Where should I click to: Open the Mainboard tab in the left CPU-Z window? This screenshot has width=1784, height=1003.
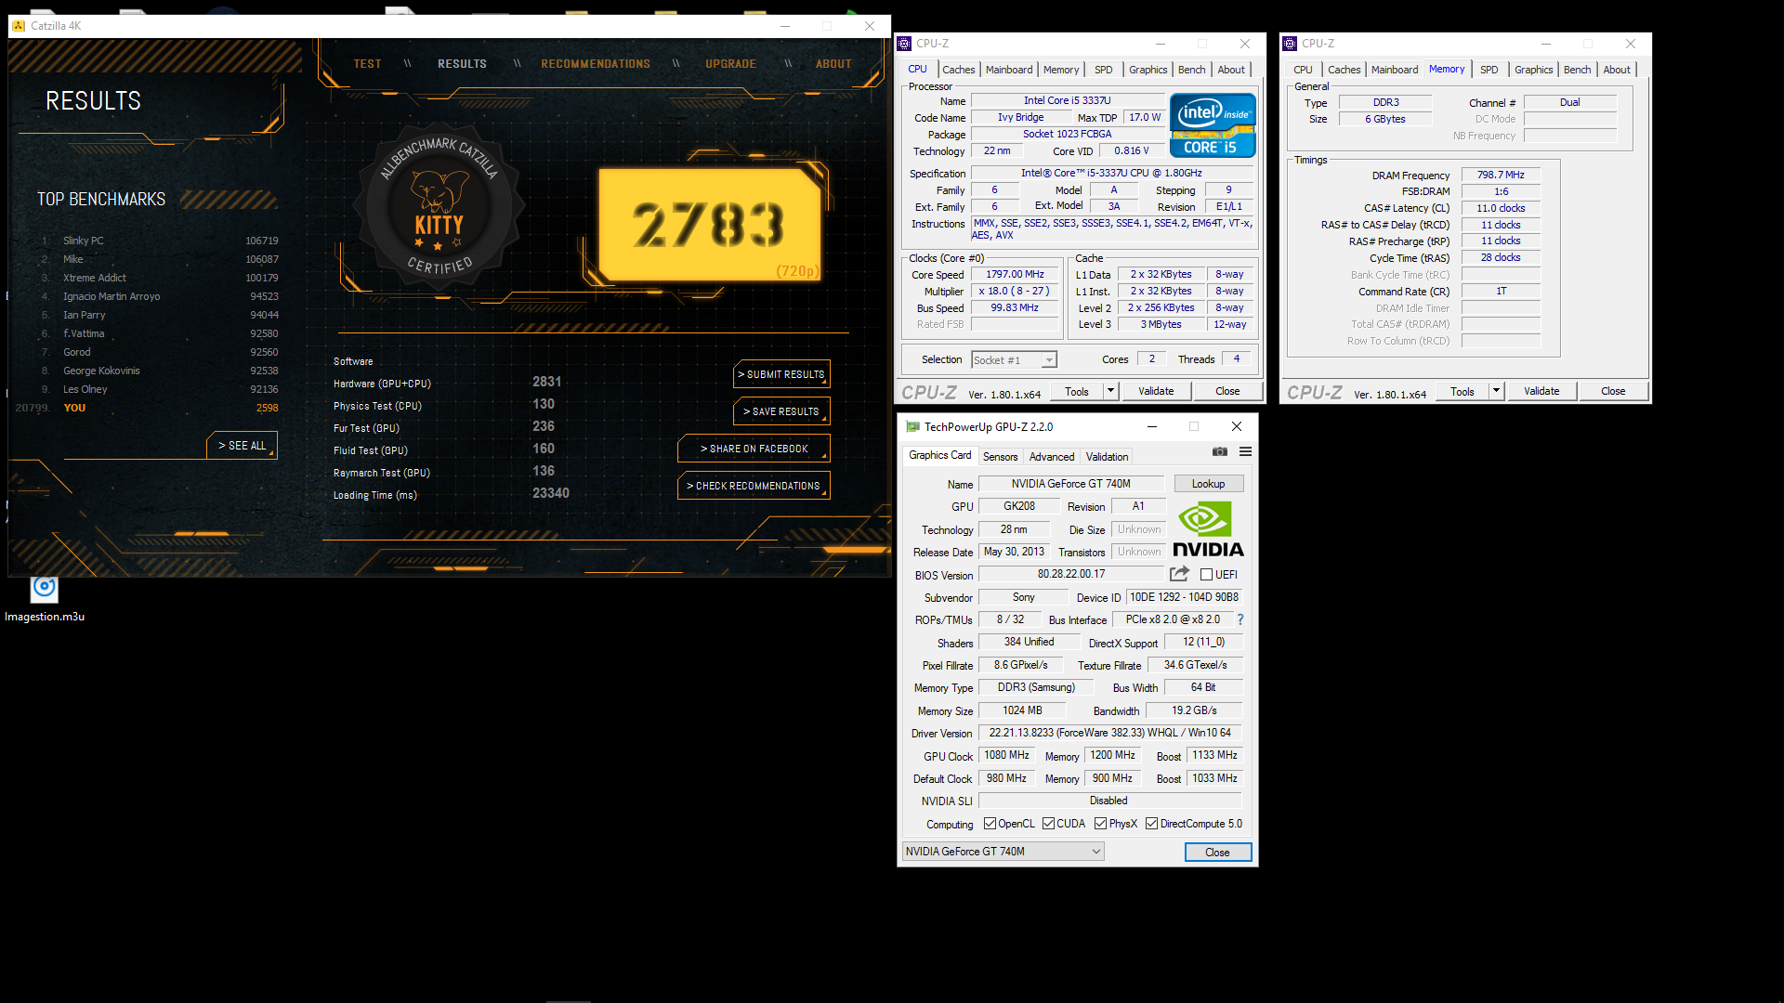coord(1009,70)
